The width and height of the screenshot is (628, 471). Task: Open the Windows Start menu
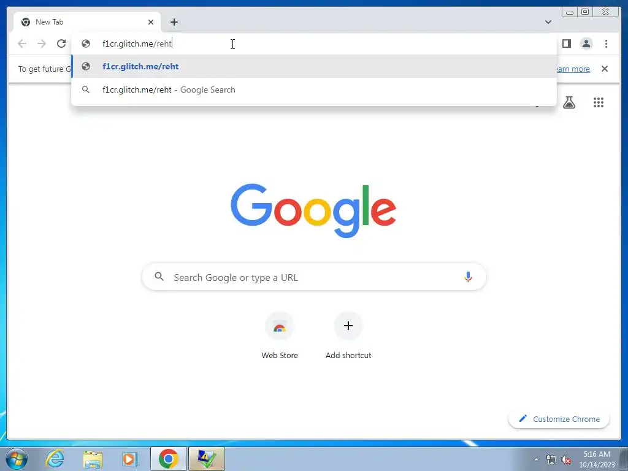[x=17, y=459]
